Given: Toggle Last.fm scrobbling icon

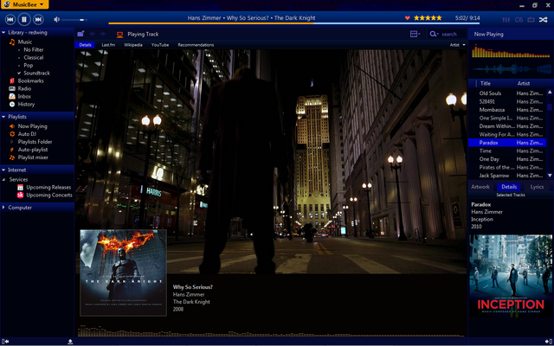Looking at the screenshot, I should tap(519, 20).
